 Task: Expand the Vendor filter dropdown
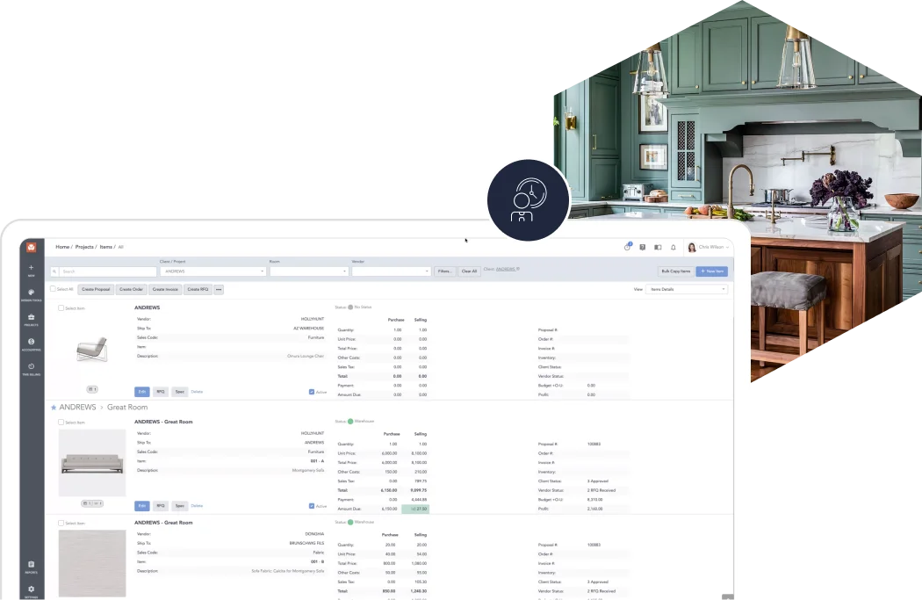(391, 271)
